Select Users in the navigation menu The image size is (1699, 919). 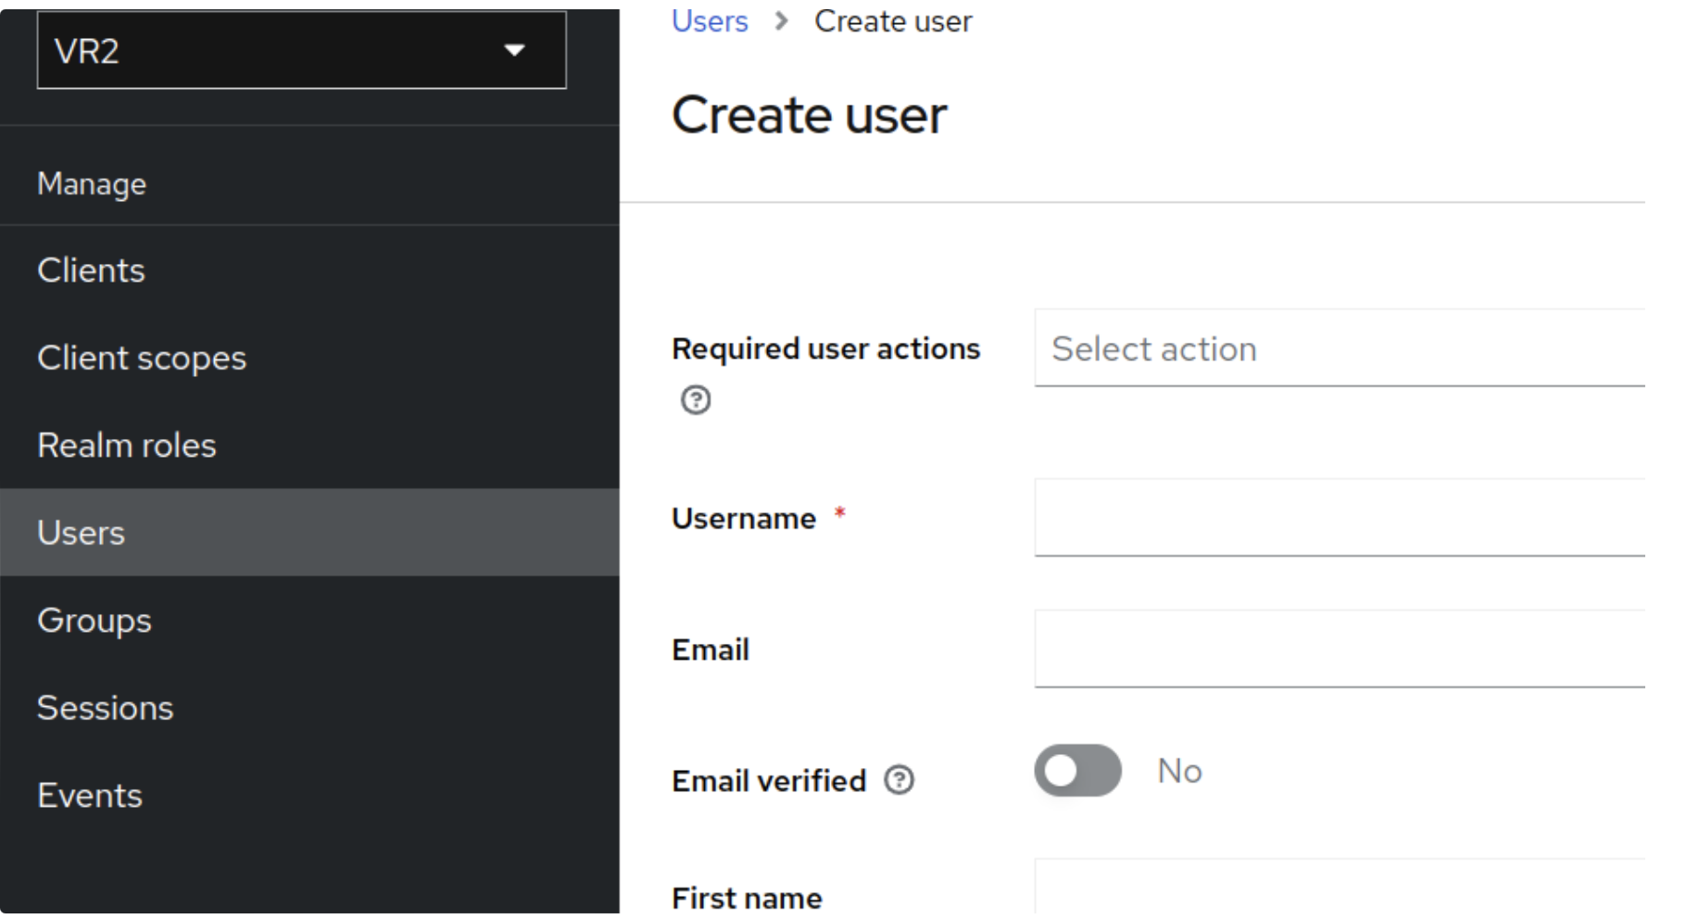tap(81, 532)
